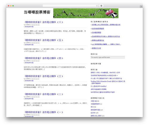Click the candlestick chart banner with the cow
This screenshot has height=126, width=149.
tap(86, 13)
